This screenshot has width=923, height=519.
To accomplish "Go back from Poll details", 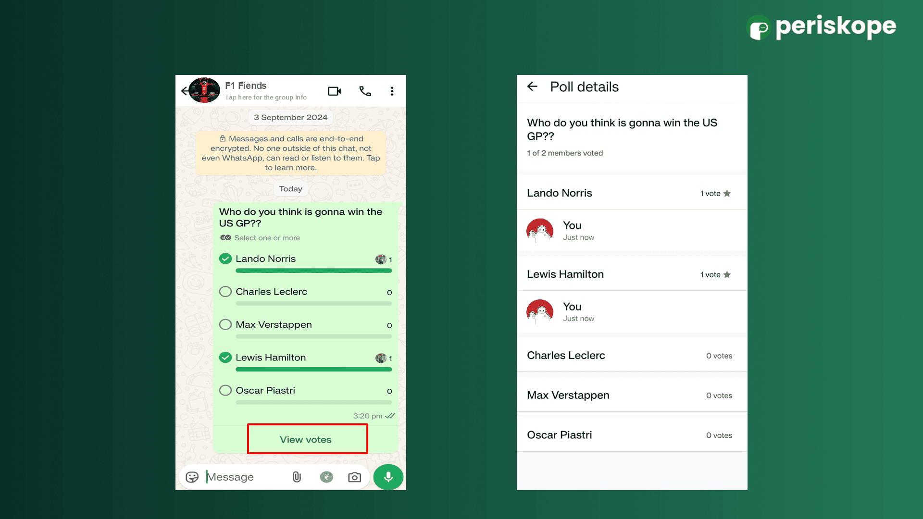I will pos(532,86).
